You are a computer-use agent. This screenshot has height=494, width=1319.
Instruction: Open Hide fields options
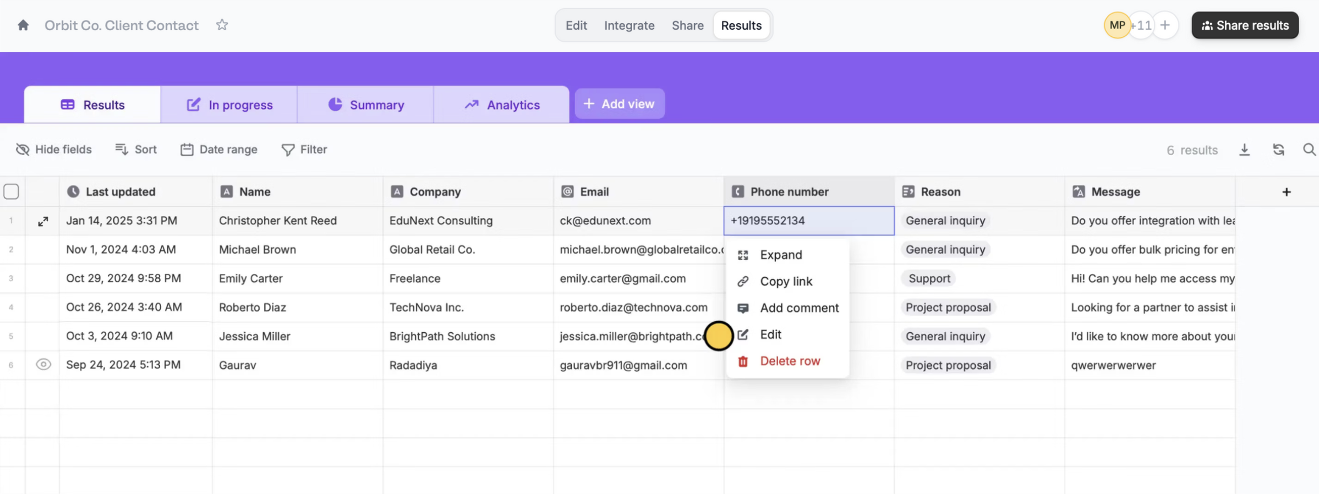(54, 150)
